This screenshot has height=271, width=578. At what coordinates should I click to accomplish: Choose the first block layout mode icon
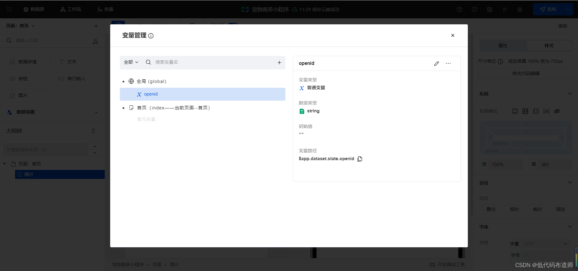[x=515, y=111]
